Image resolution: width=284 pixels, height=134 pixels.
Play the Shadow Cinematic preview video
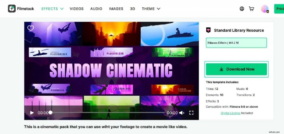[x=32, y=113]
